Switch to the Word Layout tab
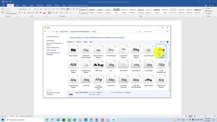The image size is (217, 122). click(32, 5)
